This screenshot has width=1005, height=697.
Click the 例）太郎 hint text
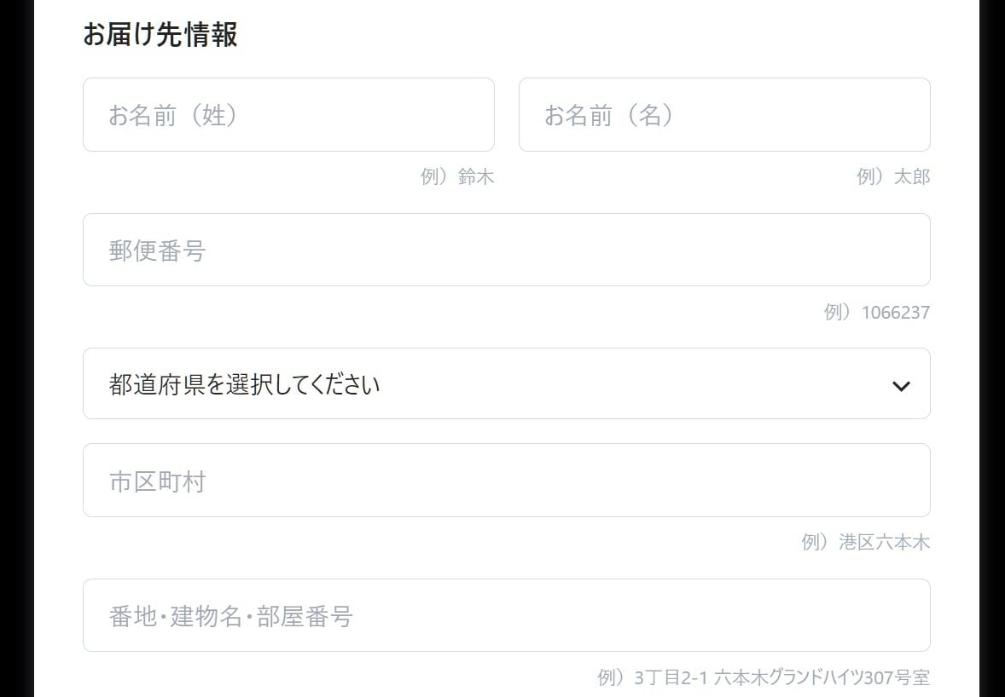click(893, 176)
